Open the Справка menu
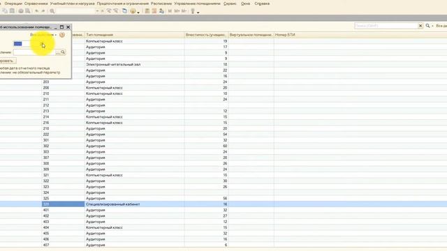The height and width of the screenshot is (251, 447). [262, 3]
